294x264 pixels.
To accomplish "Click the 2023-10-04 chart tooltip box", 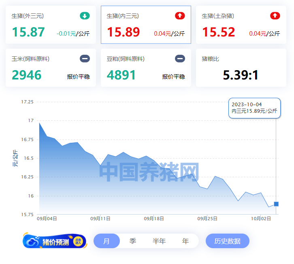I will click(254, 108).
